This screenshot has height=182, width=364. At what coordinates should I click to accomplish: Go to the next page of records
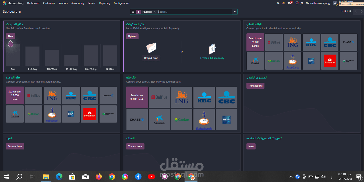coord(361,12)
